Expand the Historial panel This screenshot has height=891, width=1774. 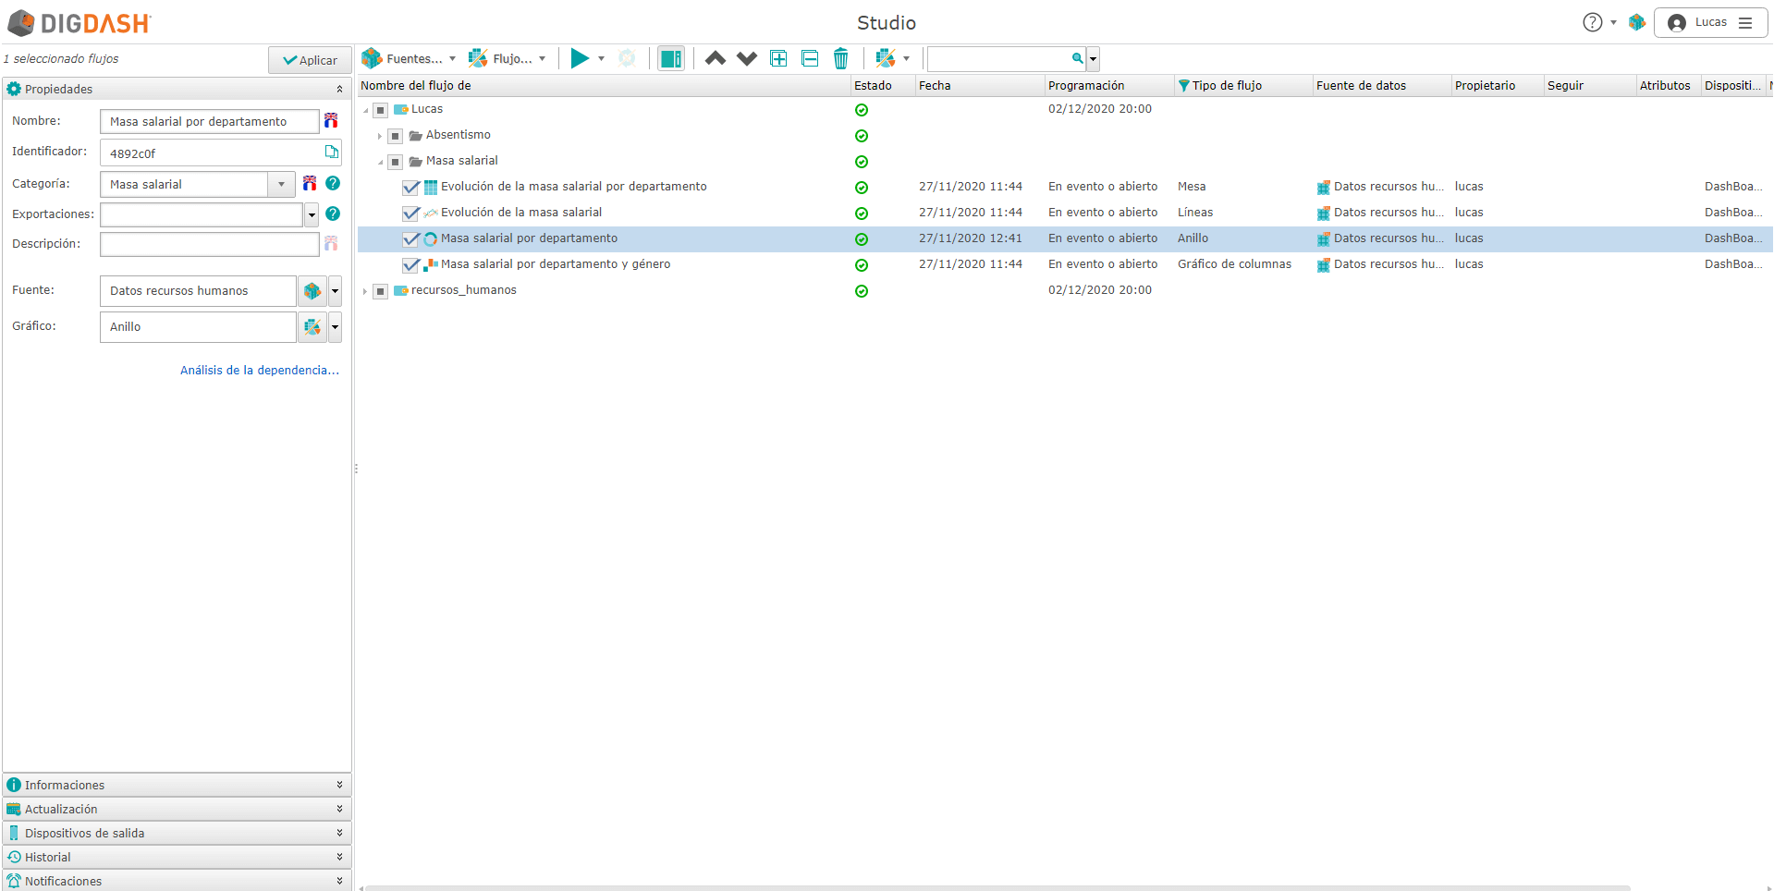(176, 857)
